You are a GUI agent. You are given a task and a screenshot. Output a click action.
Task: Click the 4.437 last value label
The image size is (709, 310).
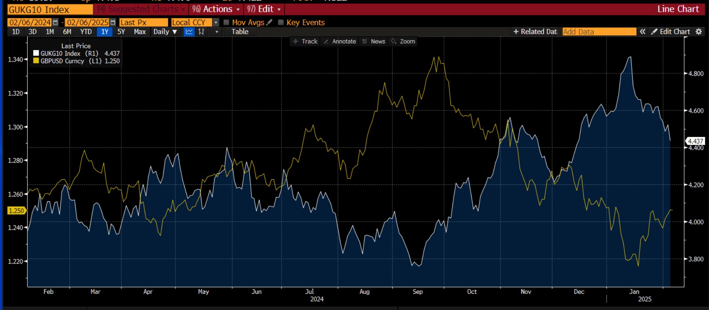tap(695, 141)
